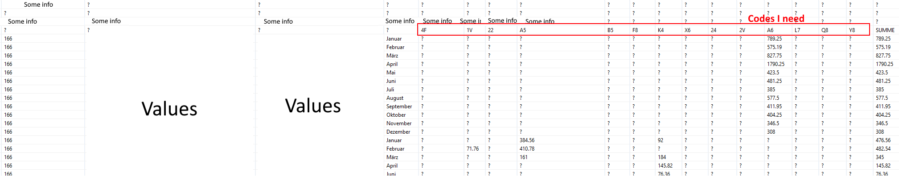This screenshot has width=899, height=176.
Task: Click the Oktober month label
Action: pyautogui.click(x=396, y=115)
